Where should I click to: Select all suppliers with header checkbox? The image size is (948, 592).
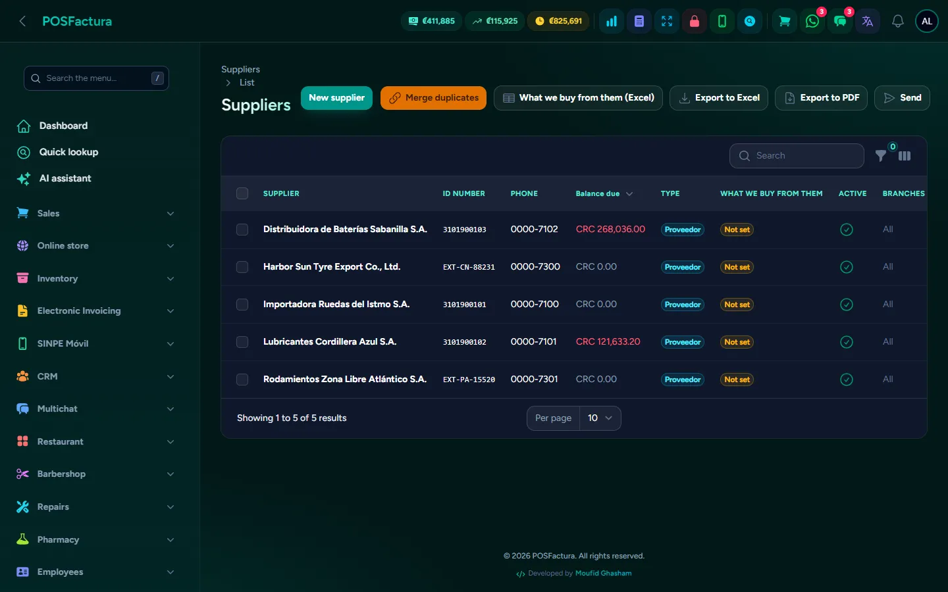[242, 193]
